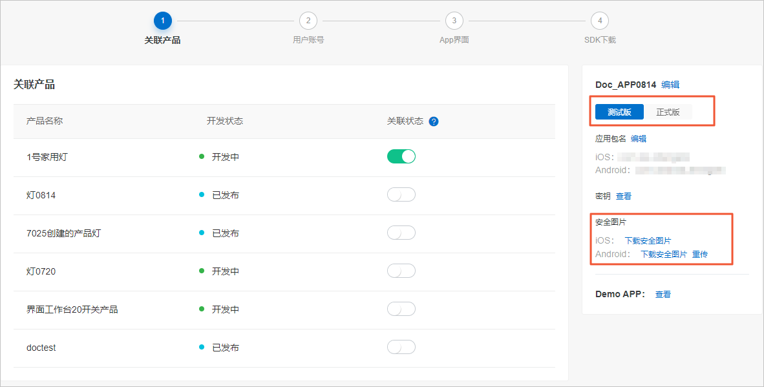Click 重传 link for Android image
Viewport: 764px width, 387px height.
[x=700, y=254]
